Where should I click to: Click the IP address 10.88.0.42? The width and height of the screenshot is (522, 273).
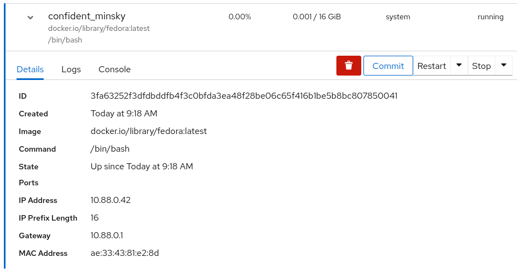pyautogui.click(x=110, y=200)
